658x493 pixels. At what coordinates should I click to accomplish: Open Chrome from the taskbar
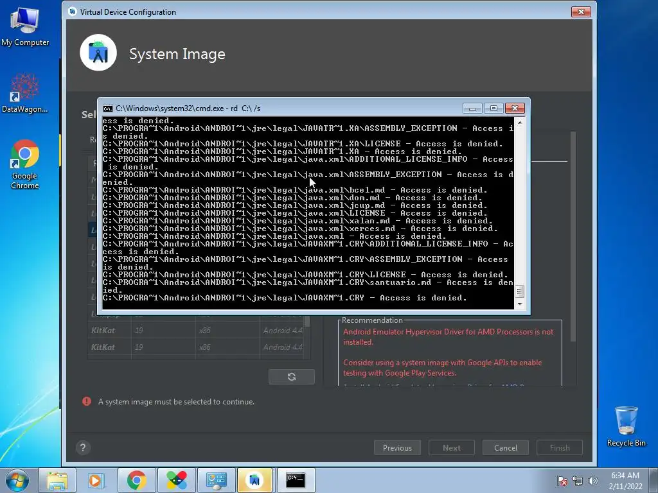click(x=136, y=480)
